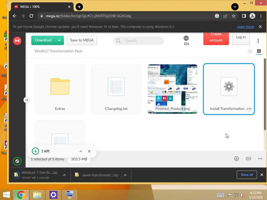The height and width of the screenshot is (200, 267).
Task: Click Show all downloads button
Action: (x=247, y=175)
